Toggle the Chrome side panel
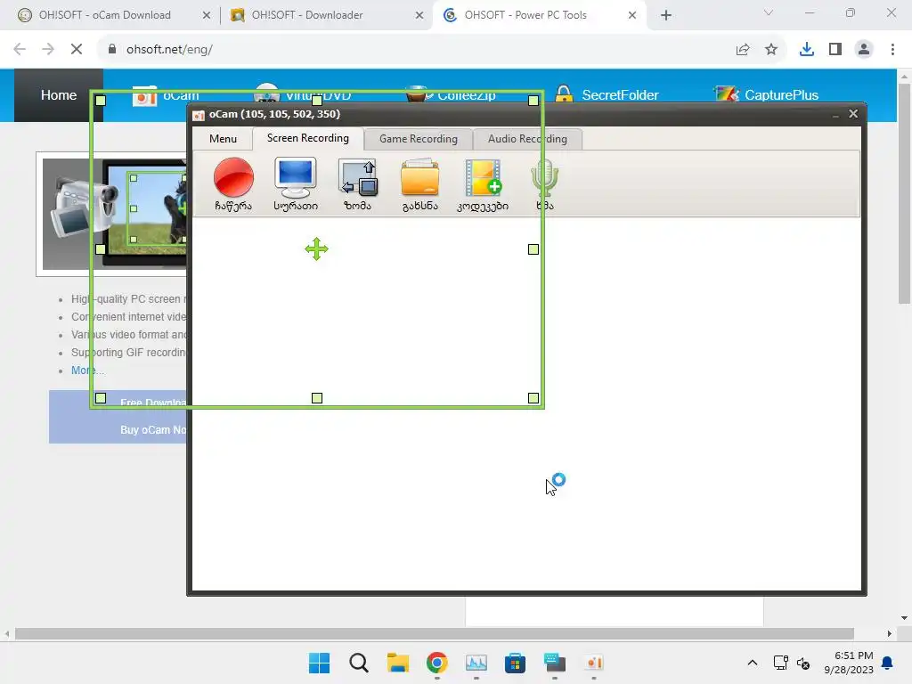912x684 pixels. point(835,50)
